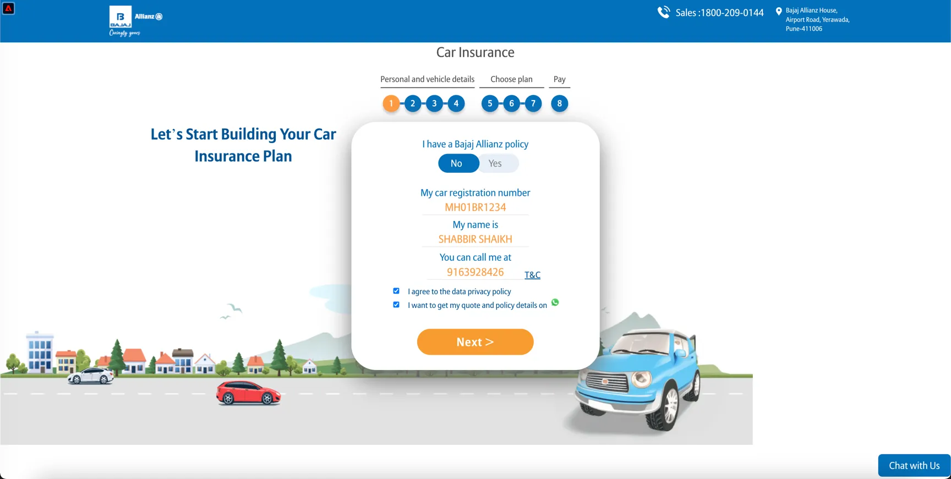Select step 4 circle
Viewport: 951px width, 479px height.
pyautogui.click(x=456, y=103)
